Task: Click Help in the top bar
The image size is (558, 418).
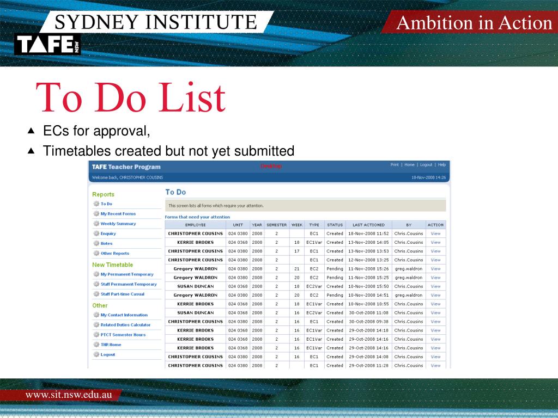Action: point(441,165)
